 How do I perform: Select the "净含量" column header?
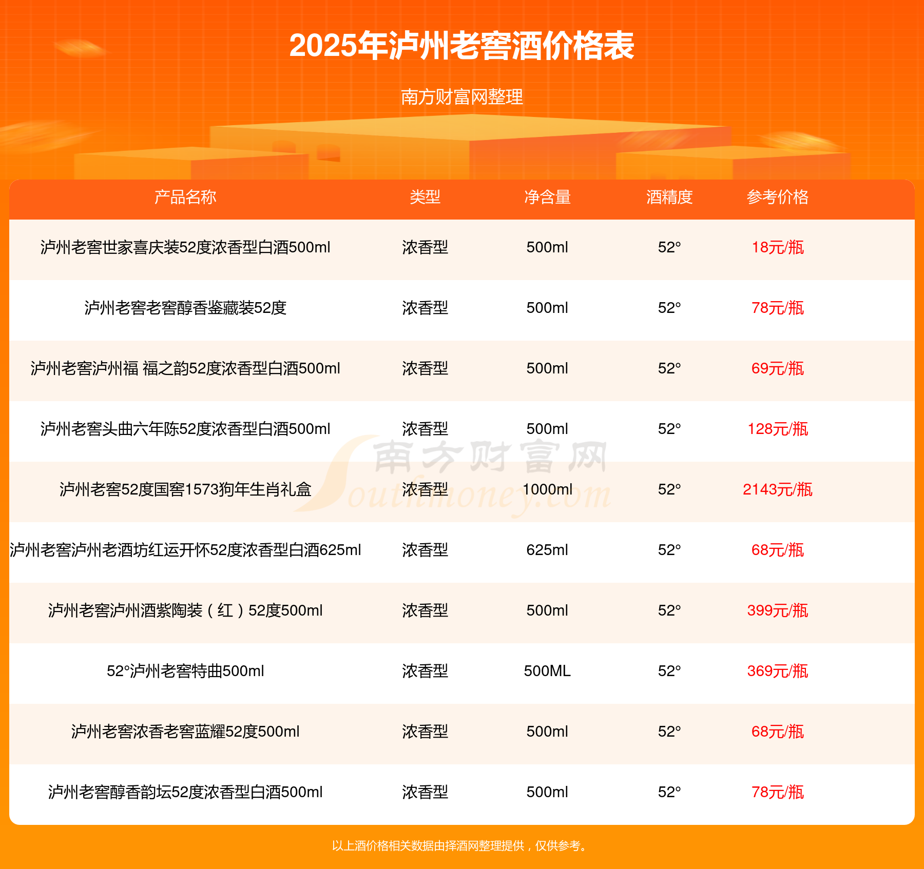[x=547, y=197]
